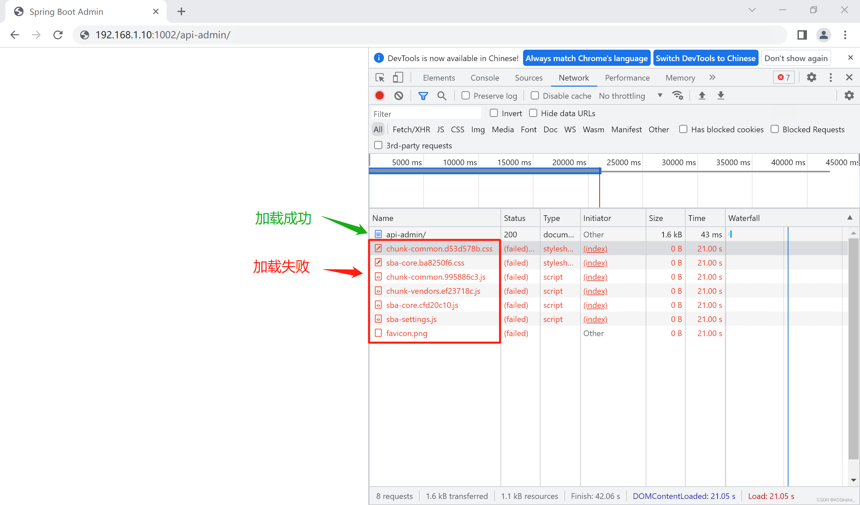This screenshot has width=860, height=505.
Task: Export HAR file with download arrow
Action: (721, 96)
